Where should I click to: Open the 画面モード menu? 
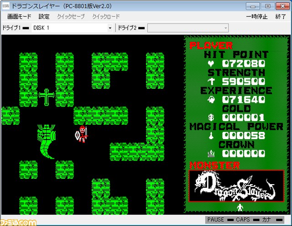tap(19, 16)
